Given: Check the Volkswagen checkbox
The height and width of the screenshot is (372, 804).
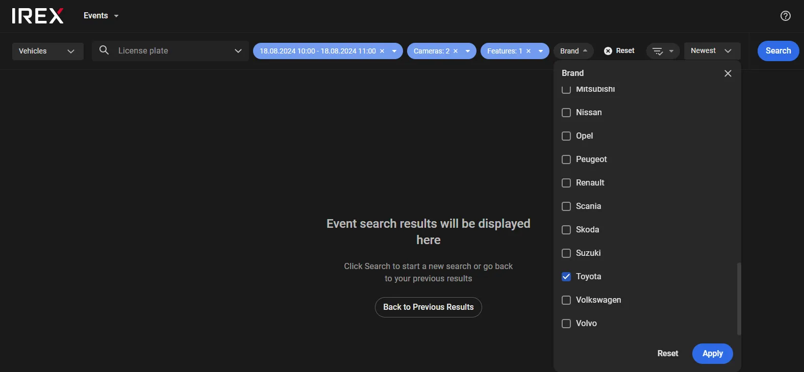Looking at the screenshot, I should 566,300.
